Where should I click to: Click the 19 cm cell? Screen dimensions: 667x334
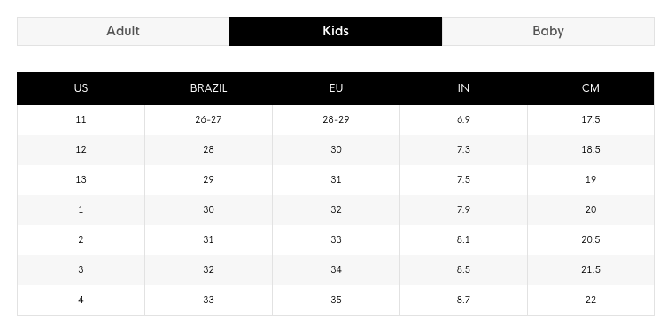coord(591,180)
